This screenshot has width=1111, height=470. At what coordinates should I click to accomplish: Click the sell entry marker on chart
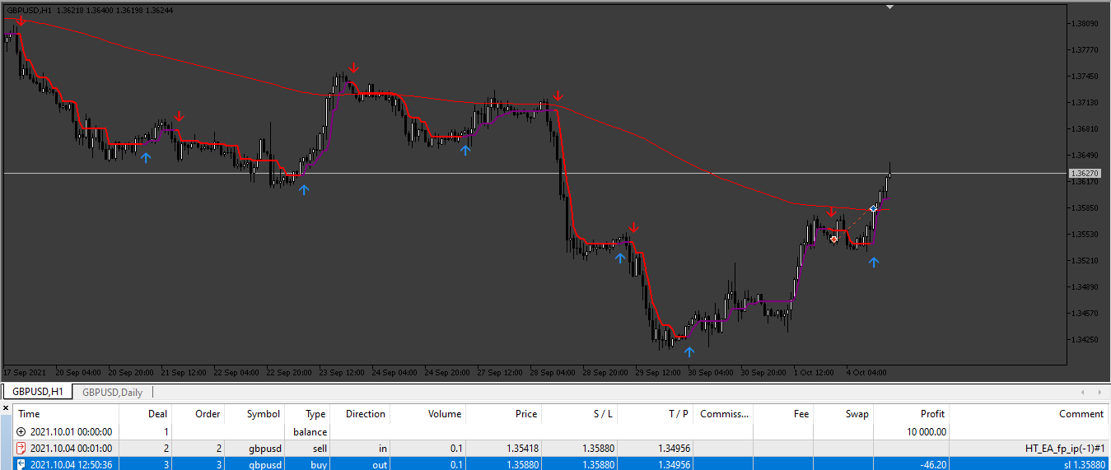pyautogui.click(x=833, y=240)
